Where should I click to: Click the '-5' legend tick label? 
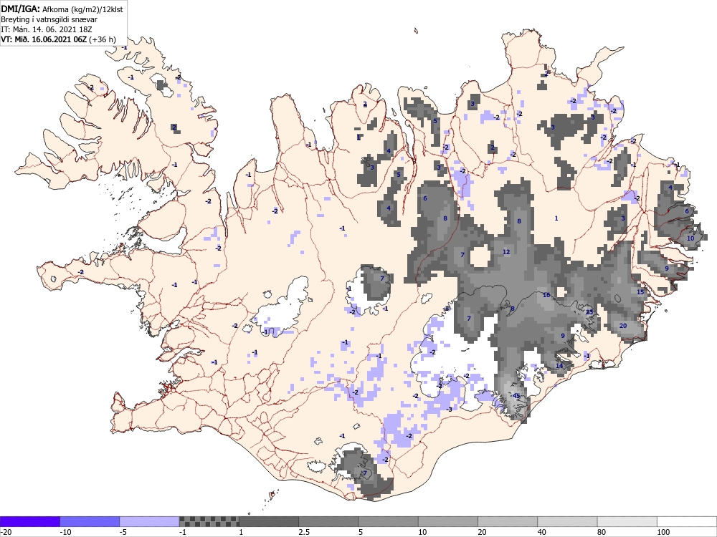point(124,532)
